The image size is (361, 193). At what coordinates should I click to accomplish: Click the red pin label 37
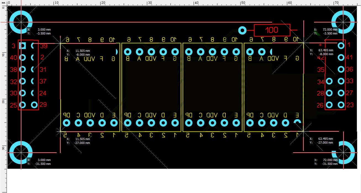pyautogui.click(x=43, y=81)
